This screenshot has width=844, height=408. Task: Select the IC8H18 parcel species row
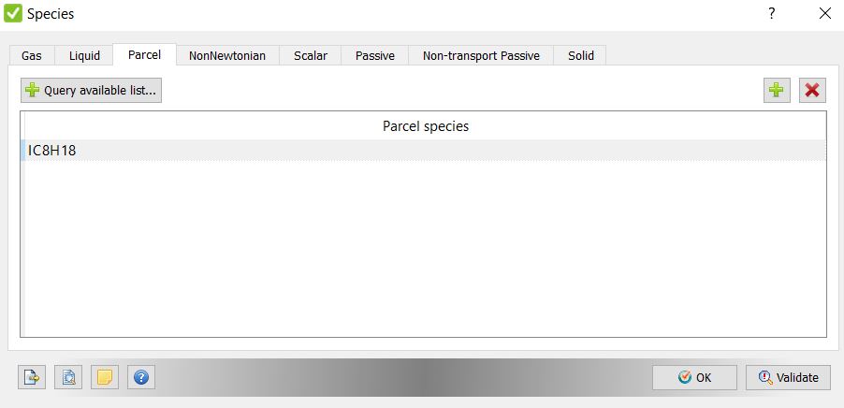tap(423, 151)
